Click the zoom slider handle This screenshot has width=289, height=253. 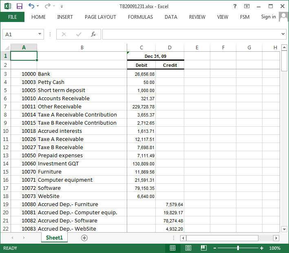pyautogui.click(x=238, y=248)
